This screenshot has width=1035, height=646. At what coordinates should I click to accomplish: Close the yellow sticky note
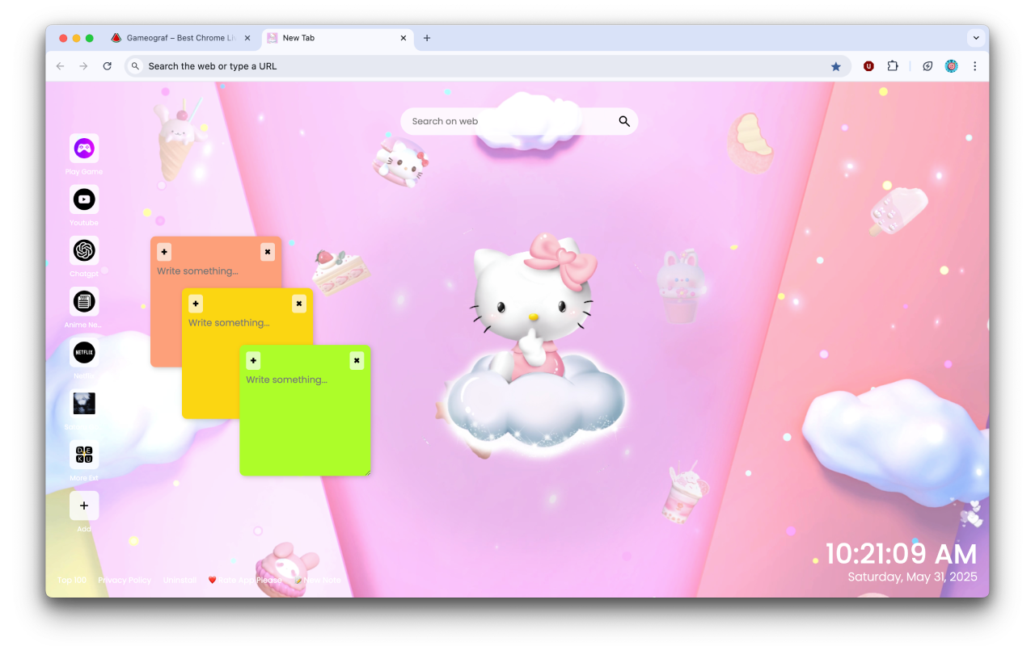299,304
